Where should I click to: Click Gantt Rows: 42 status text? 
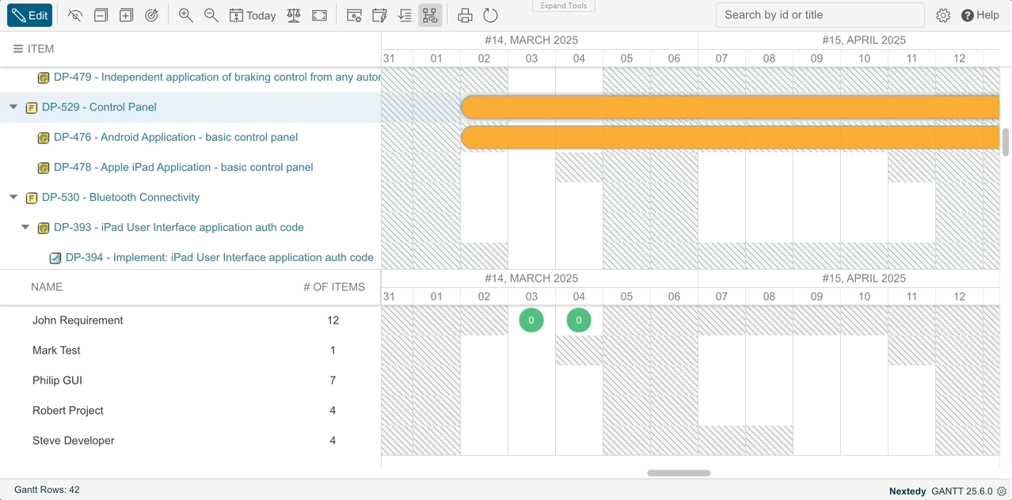(x=47, y=490)
